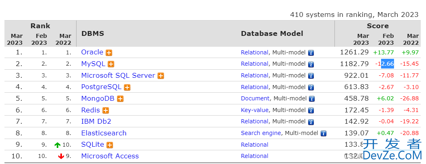426x164 pixels.
Task: Click the red down arrow in Access row
Action: pos(61,156)
